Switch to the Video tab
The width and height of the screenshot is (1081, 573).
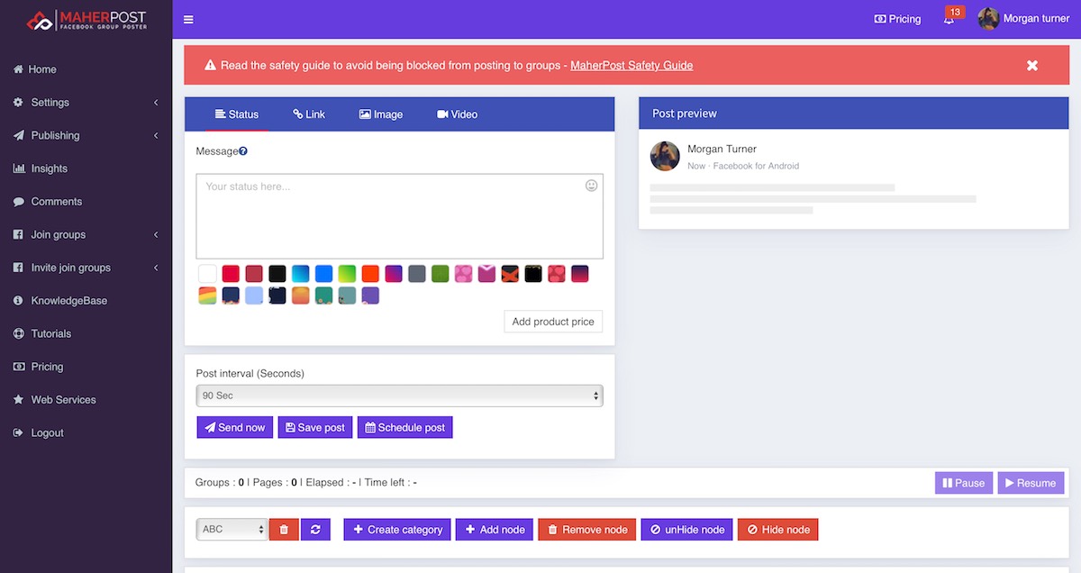(x=458, y=114)
